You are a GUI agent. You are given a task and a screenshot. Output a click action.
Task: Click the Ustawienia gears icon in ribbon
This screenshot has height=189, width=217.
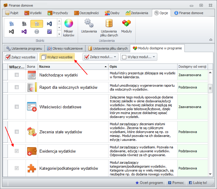[89, 23]
